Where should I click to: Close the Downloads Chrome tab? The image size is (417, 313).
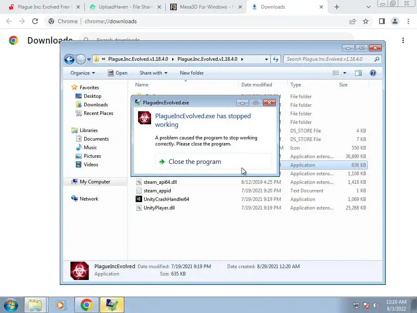[321, 7]
